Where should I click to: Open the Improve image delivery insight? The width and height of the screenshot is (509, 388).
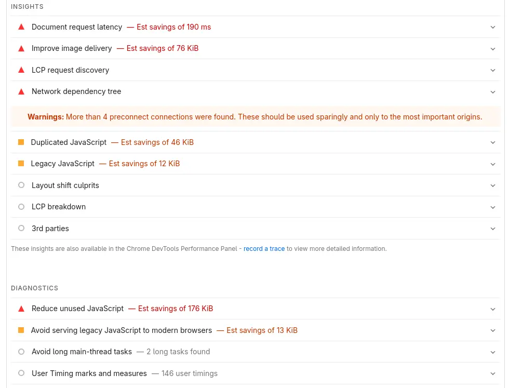[x=72, y=48]
